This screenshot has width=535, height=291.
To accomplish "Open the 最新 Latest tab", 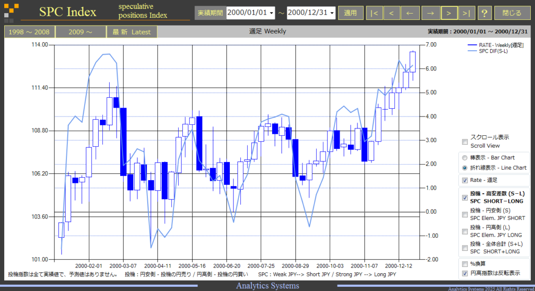I will tap(132, 32).
